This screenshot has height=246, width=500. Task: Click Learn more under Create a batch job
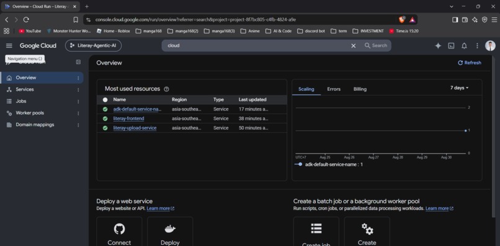tap(439, 209)
